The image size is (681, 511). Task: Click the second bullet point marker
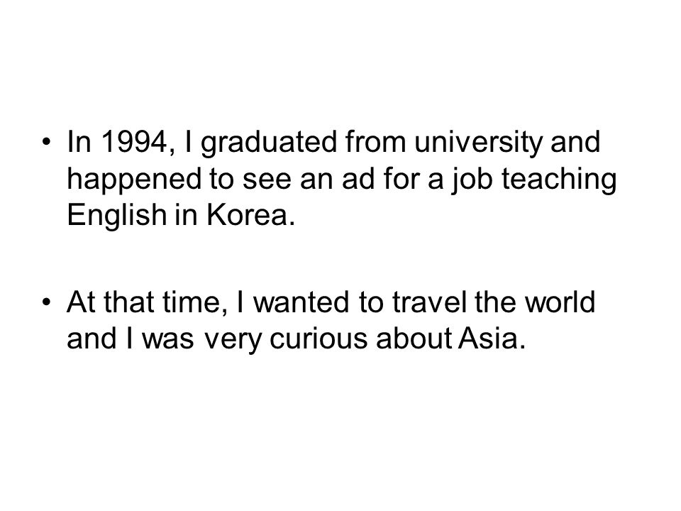(47, 301)
